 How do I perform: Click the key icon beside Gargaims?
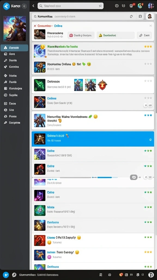[5, 123]
